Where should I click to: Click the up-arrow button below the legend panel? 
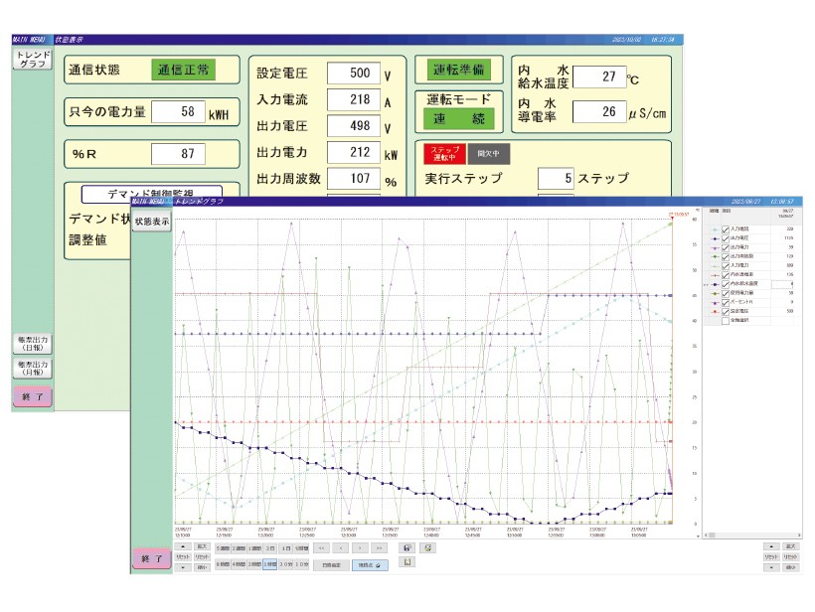[772, 546]
